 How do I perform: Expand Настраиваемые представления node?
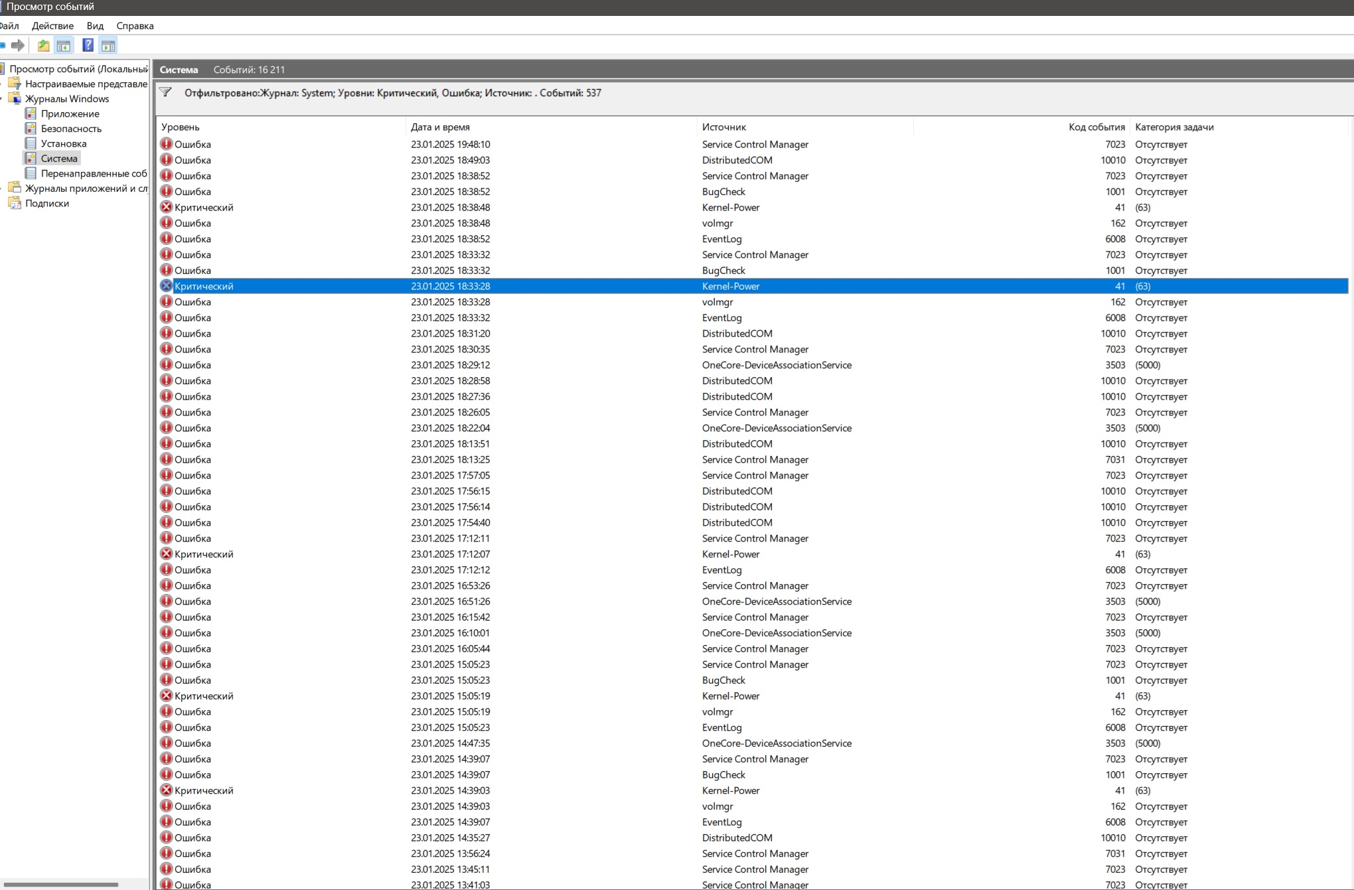pyautogui.click(x=2, y=84)
